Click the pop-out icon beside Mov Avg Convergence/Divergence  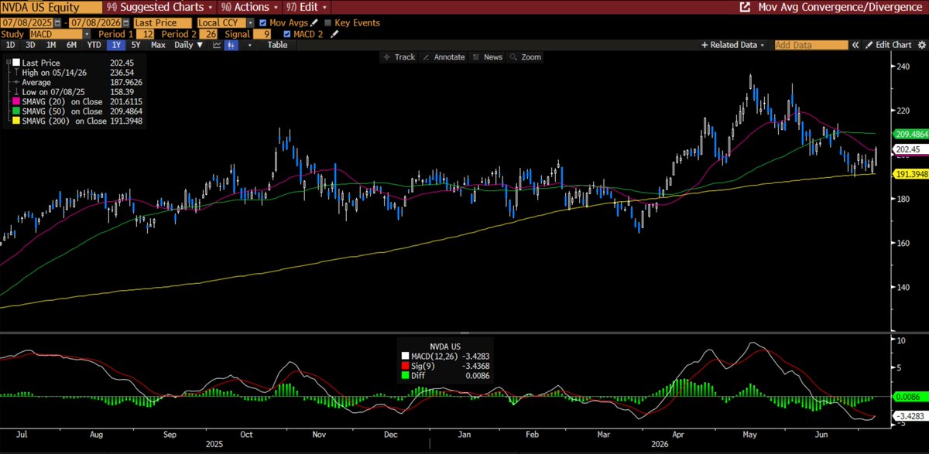pyautogui.click(x=745, y=7)
